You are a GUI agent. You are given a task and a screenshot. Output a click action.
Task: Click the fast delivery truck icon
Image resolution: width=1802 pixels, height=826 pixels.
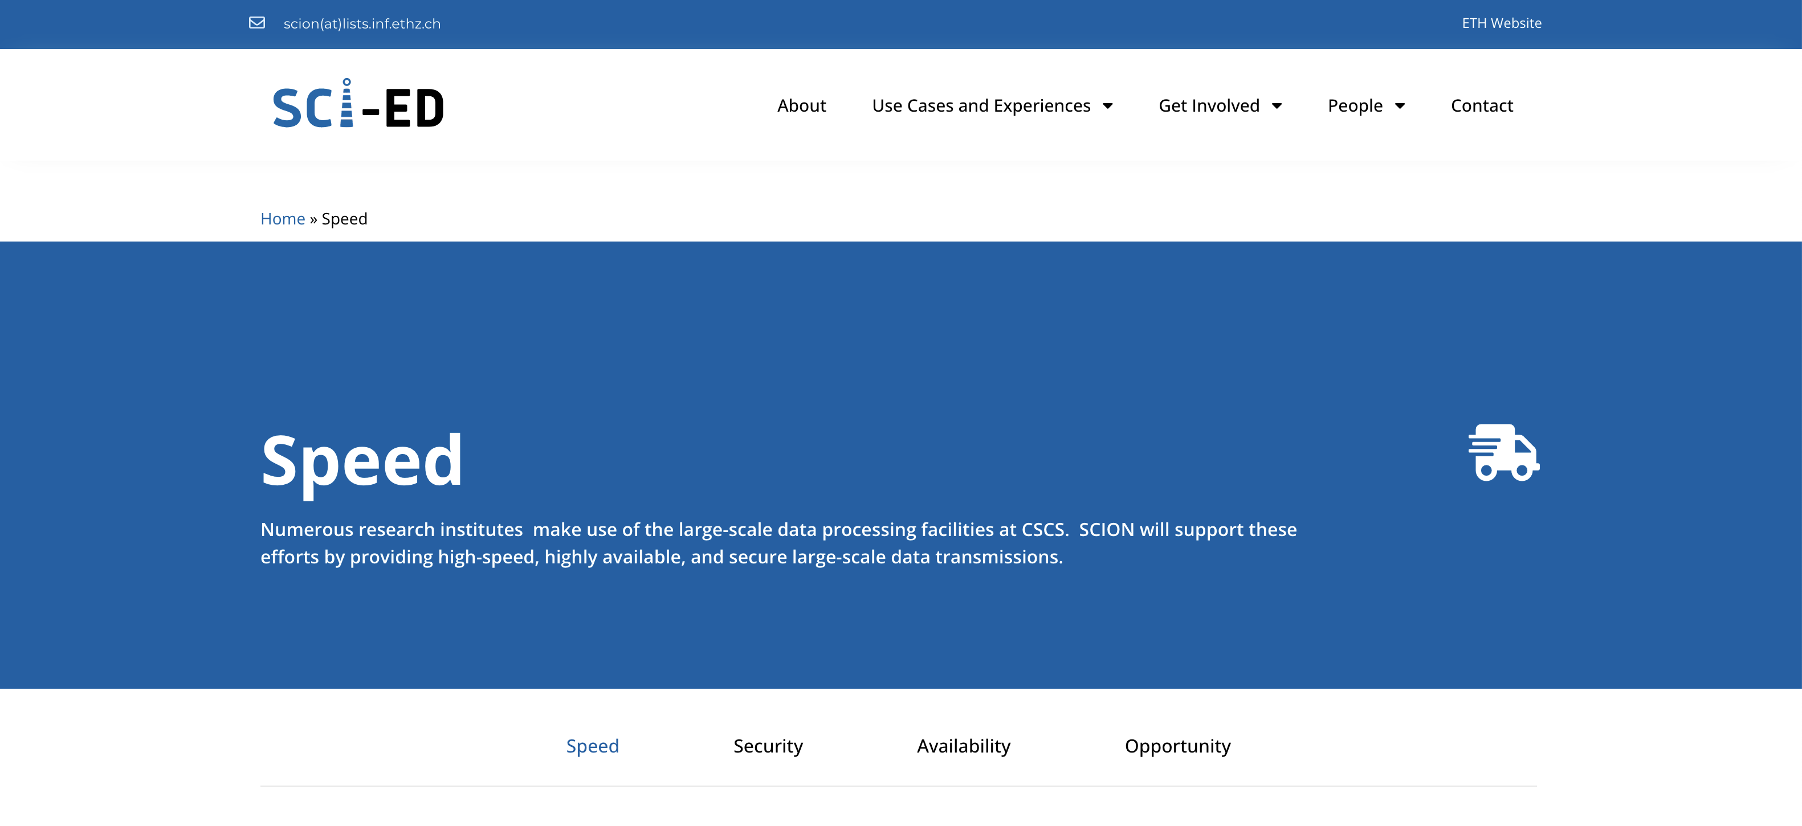1503,452
